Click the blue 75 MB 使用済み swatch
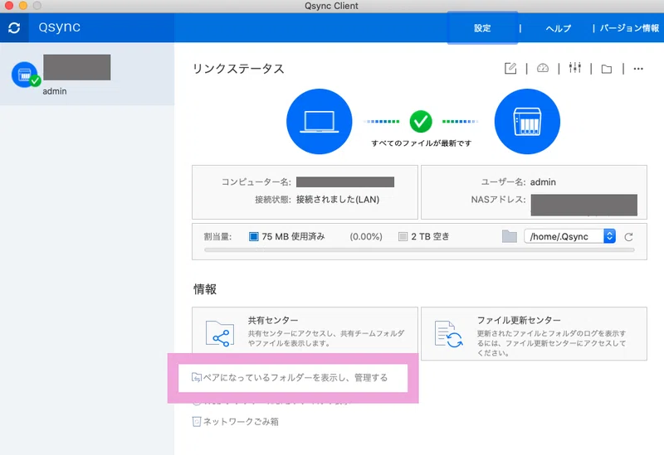 (253, 236)
